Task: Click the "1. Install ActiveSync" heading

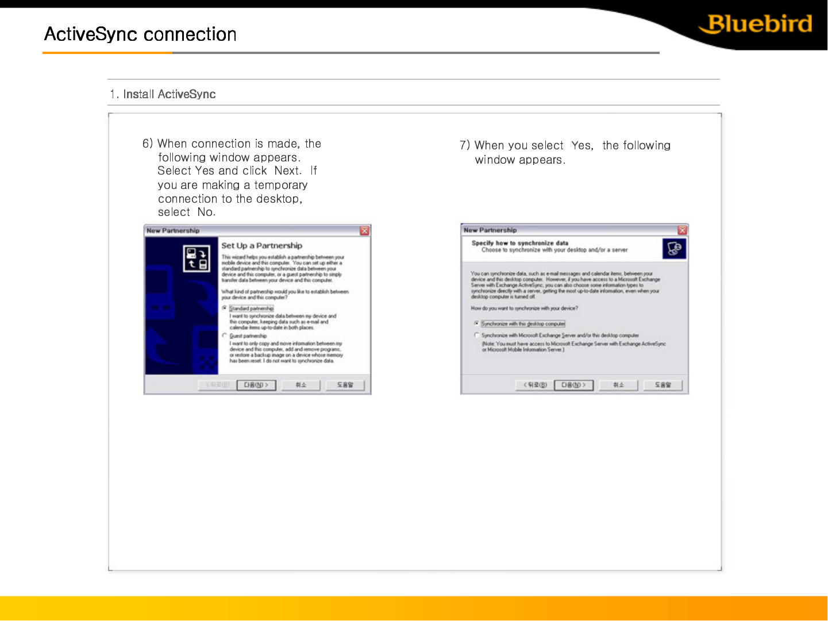Action: click(x=163, y=94)
